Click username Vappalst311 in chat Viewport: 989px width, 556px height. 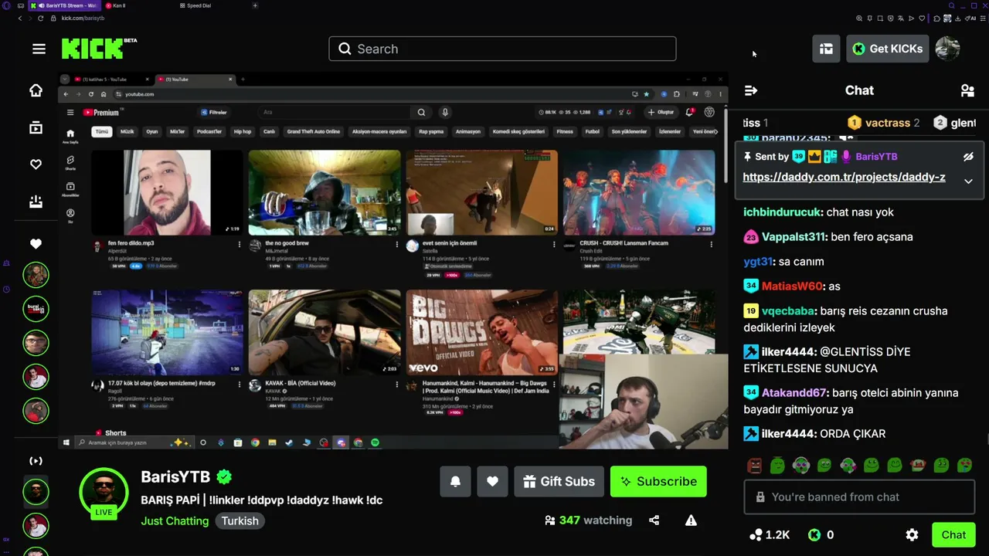pyautogui.click(x=794, y=236)
